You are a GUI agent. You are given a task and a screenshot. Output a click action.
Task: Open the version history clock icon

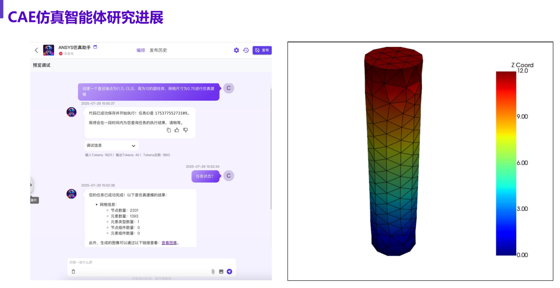coord(246,50)
